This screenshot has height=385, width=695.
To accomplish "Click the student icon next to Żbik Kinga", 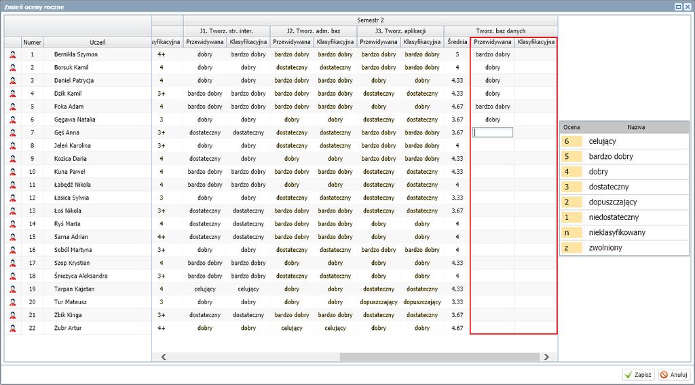I will [x=12, y=315].
